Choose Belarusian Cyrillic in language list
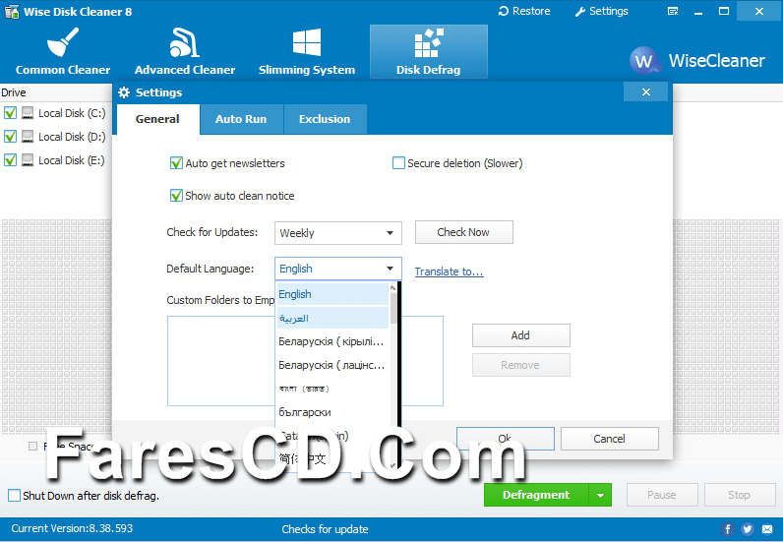Screen dimensions: 783x542 point(332,341)
